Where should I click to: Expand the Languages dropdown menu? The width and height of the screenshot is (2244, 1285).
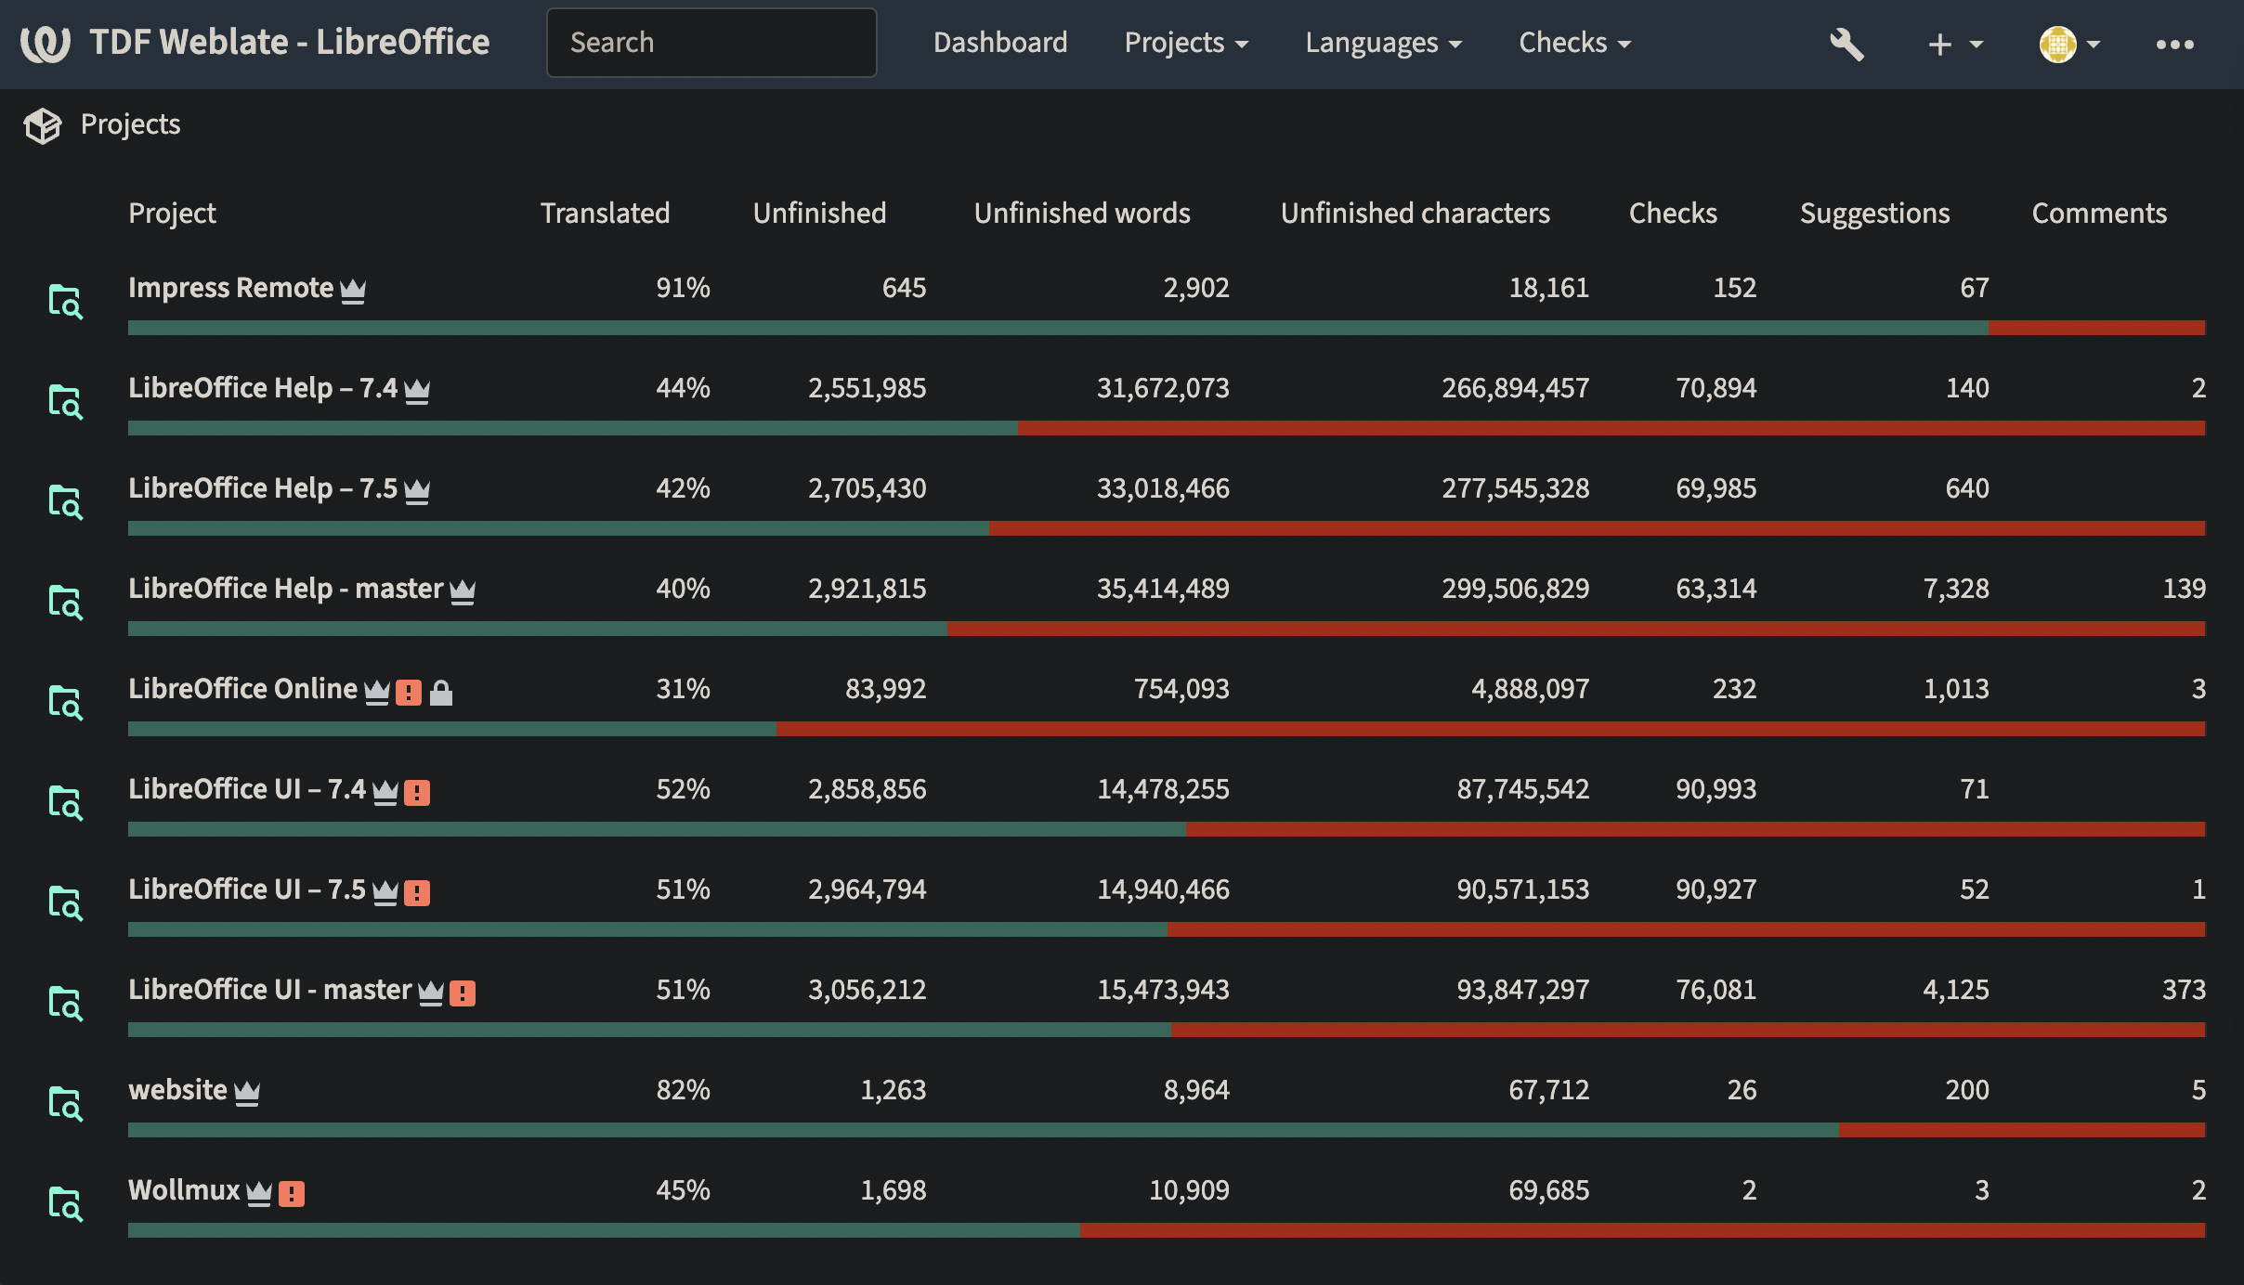pyautogui.click(x=1383, y=43)
